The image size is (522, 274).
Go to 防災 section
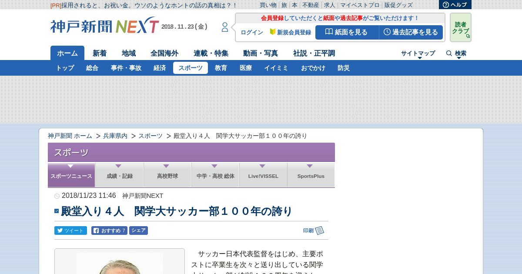tap(344, 68)
